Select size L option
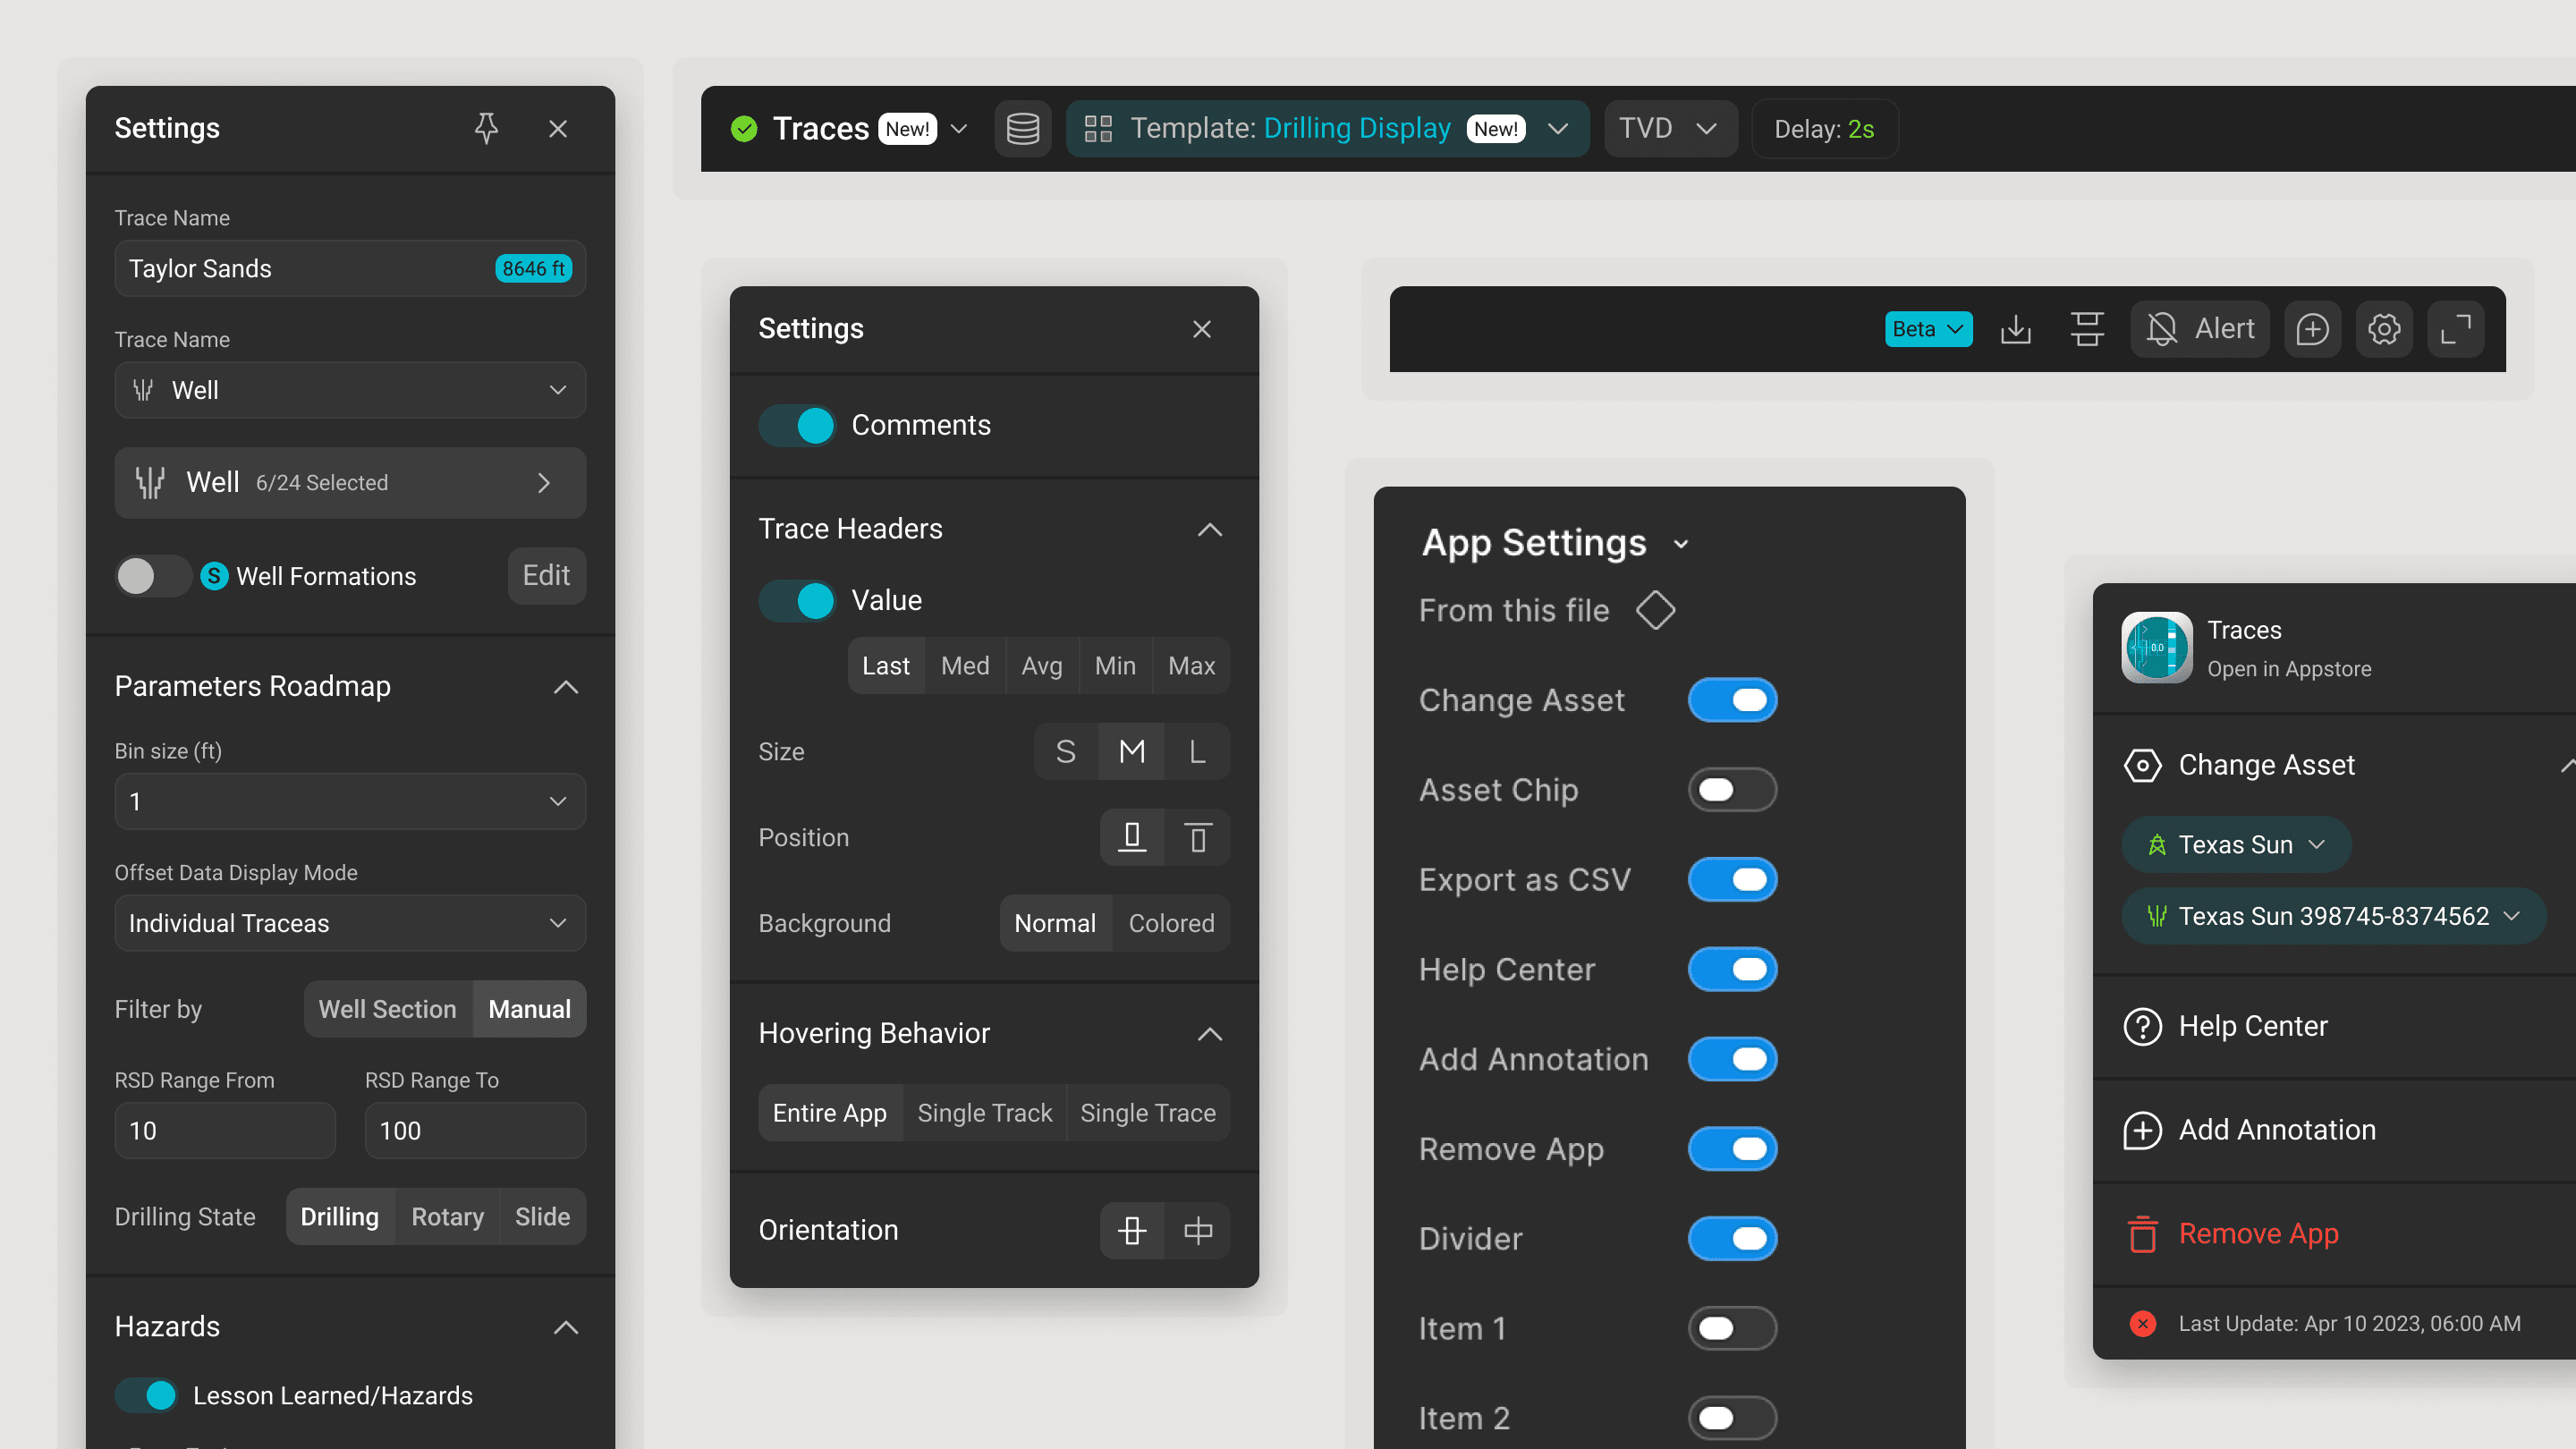This screenshot has width=2576, height=1449. tap(1197, 751)
